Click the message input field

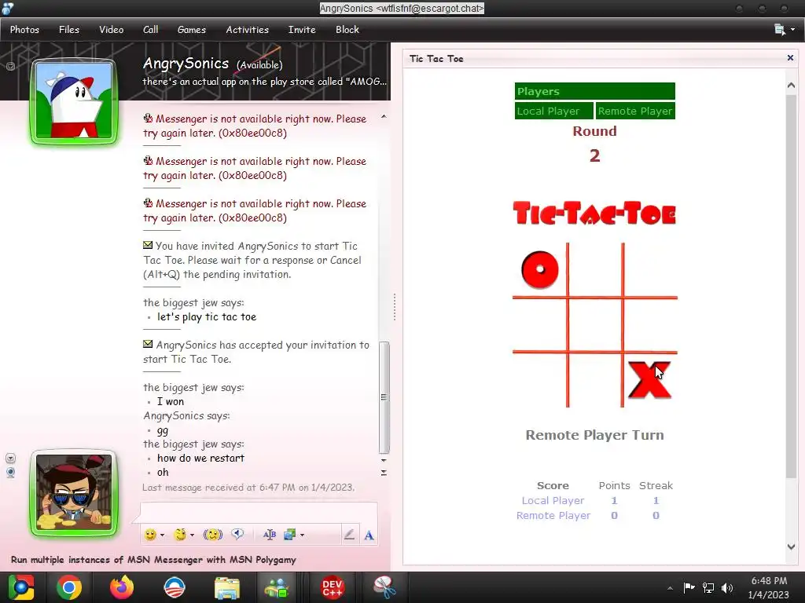pos(259,512)
